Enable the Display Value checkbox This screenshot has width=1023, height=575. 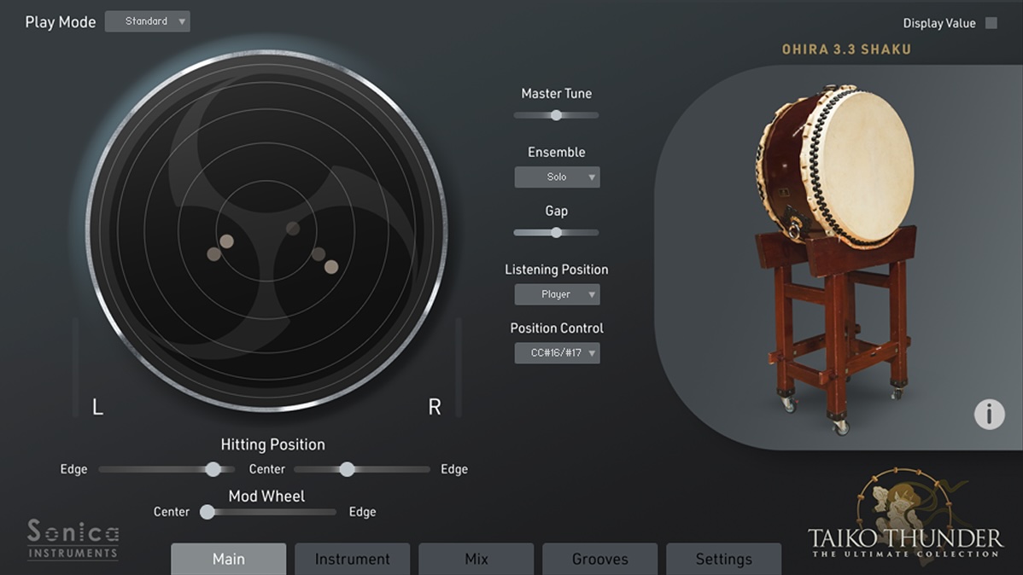pos(991,22)
